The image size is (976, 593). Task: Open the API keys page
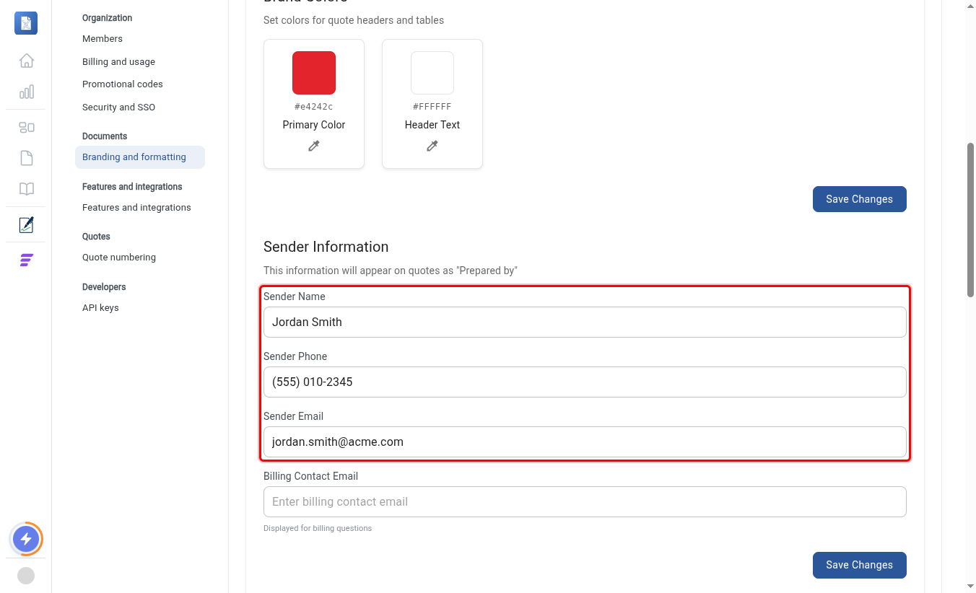100,308
